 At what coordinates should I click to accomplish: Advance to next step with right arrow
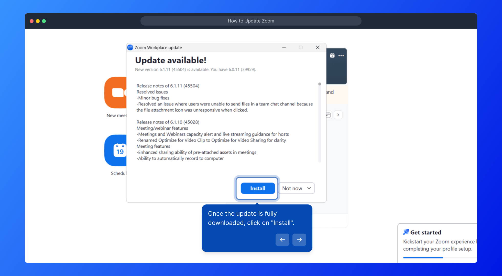click(299, 240)
